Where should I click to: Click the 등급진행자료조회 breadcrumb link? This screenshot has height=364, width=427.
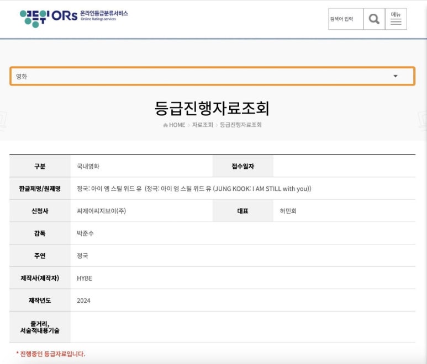pos(240,125)
